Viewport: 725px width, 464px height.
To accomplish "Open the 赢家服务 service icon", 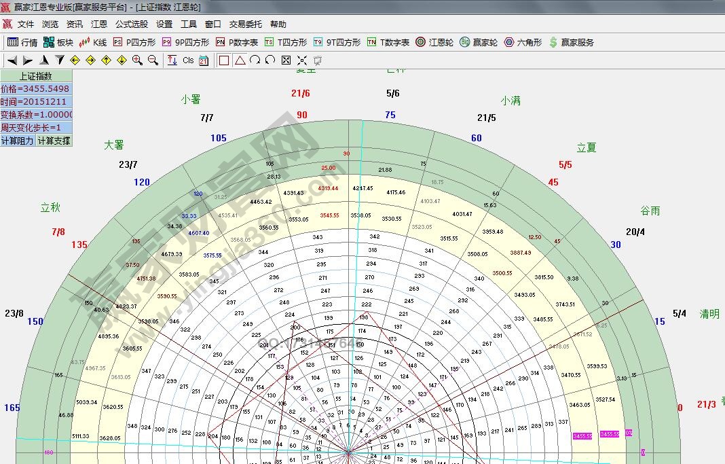I will tap(571, 42).
